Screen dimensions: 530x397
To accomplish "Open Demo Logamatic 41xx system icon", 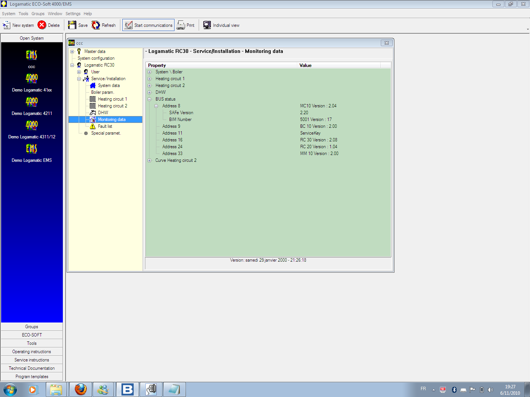I will click(31, 79).
